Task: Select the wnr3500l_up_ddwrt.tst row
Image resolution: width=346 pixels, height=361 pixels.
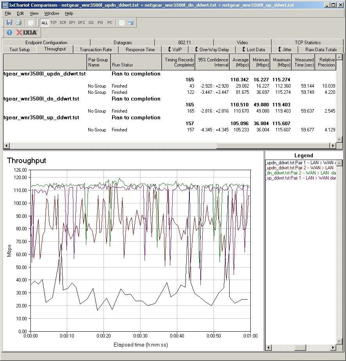Action: click(x=169, y=118)
